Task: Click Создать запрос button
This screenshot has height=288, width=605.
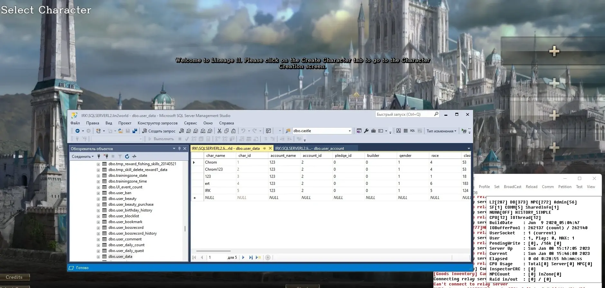Action: pos(159,131)
